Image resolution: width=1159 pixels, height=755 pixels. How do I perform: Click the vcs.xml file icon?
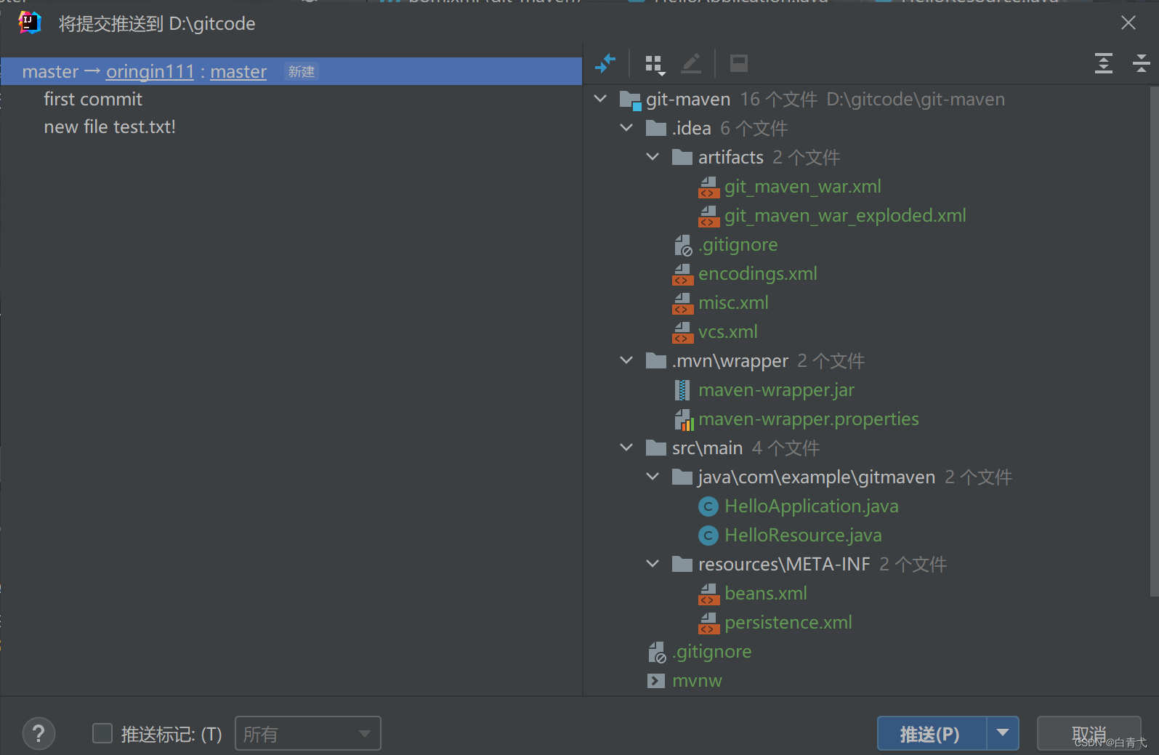click(x=682, y=333)
